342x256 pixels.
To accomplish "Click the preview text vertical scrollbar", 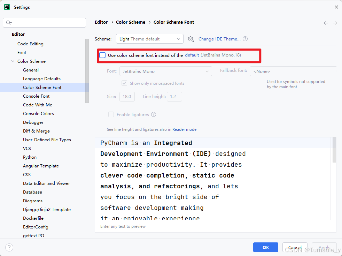I will [334, 150].
